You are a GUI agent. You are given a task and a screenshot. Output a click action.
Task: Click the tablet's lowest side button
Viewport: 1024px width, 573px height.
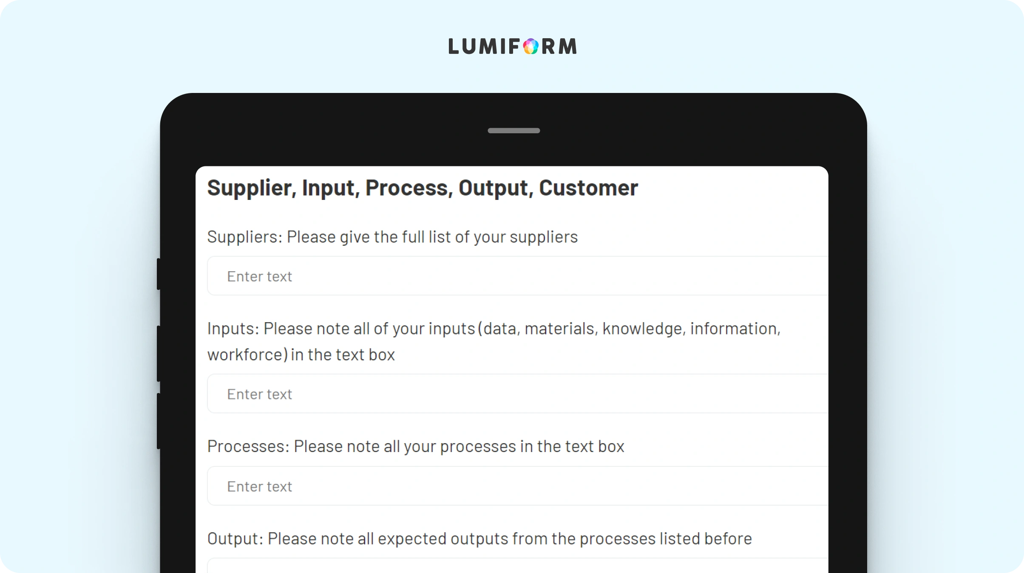tap(159, 421)
